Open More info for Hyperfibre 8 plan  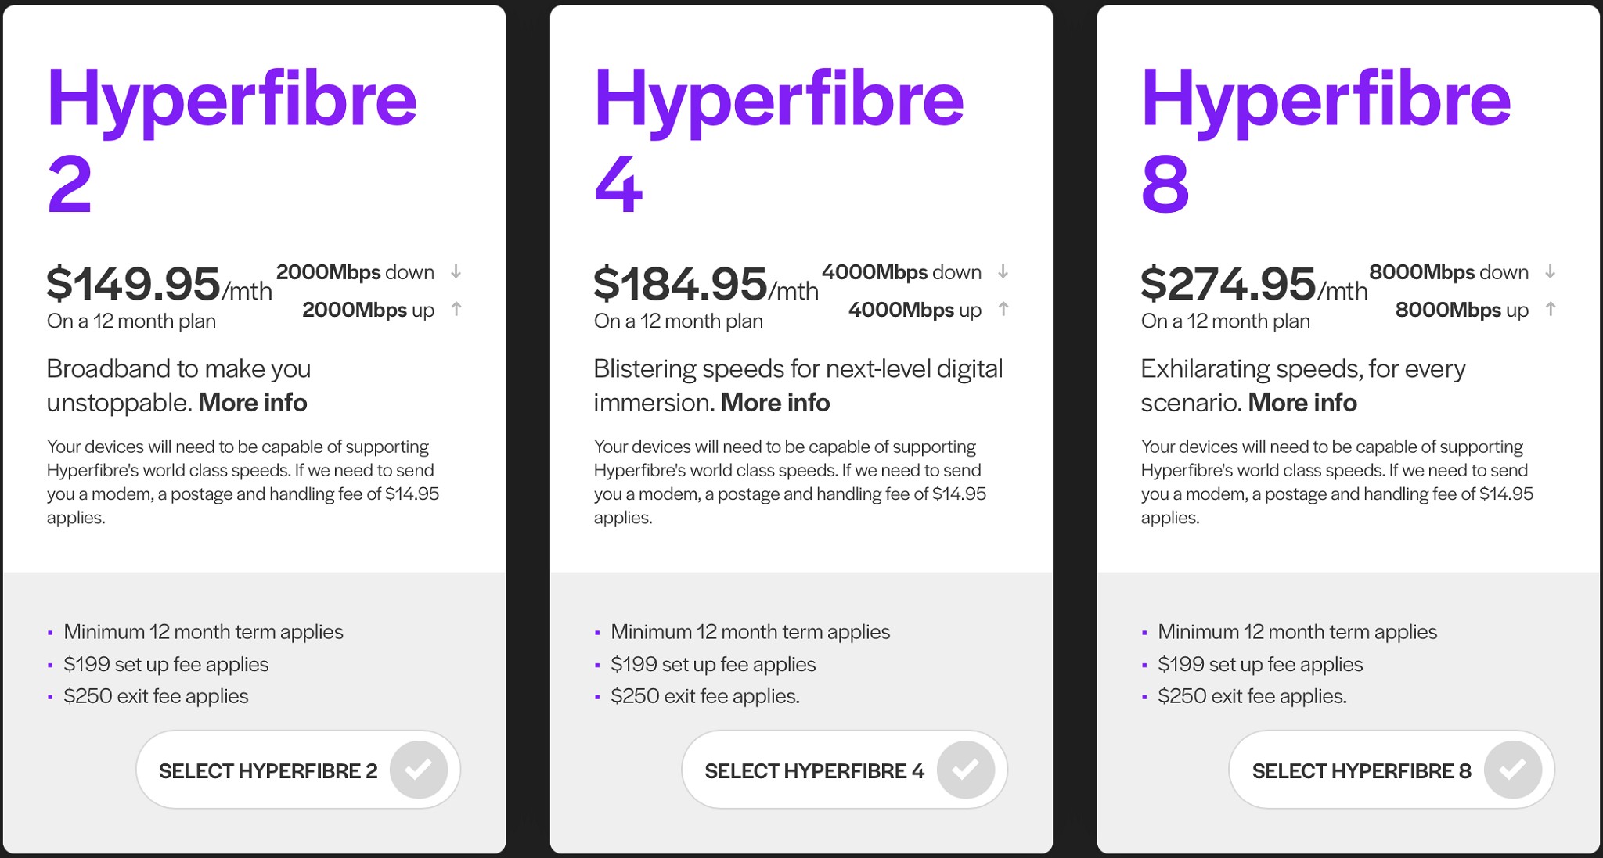[1302, 403]
